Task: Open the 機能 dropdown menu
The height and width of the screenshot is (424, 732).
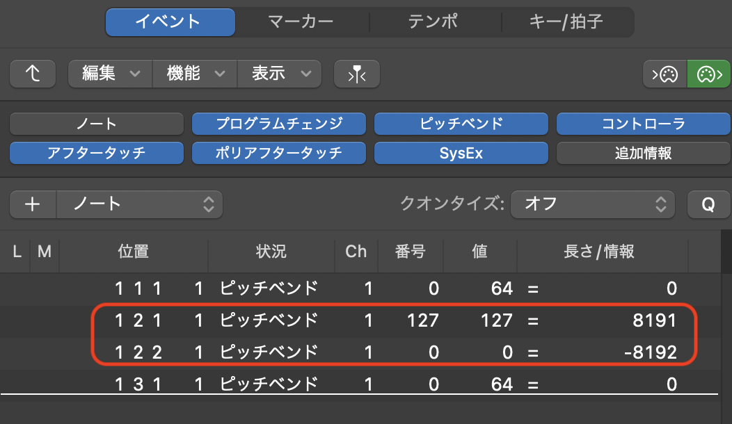Action: 196,73
